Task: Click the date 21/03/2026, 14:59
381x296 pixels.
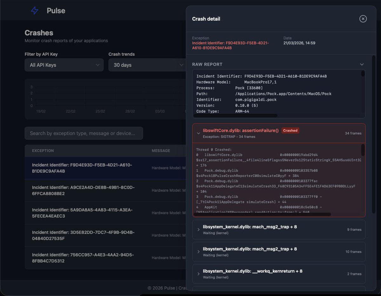Action: pos(299,43)
